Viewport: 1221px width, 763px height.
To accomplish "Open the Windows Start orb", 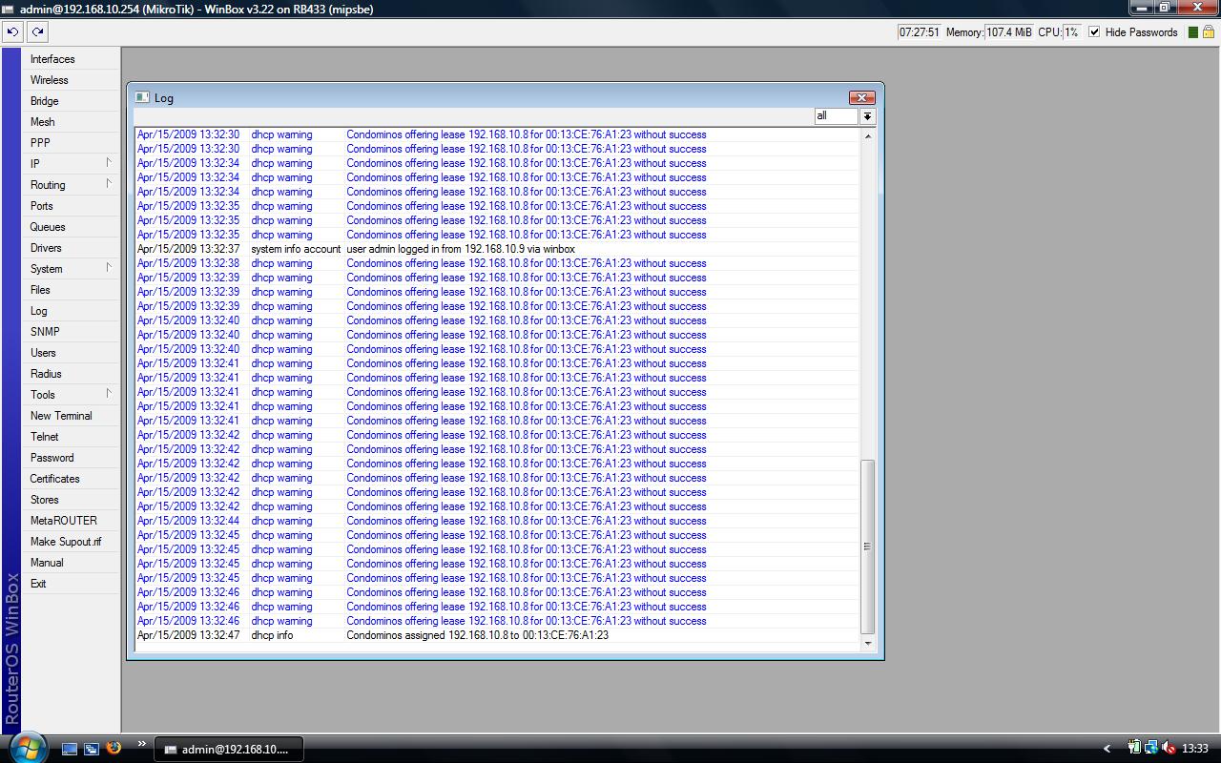I will [x=27, y=747].
